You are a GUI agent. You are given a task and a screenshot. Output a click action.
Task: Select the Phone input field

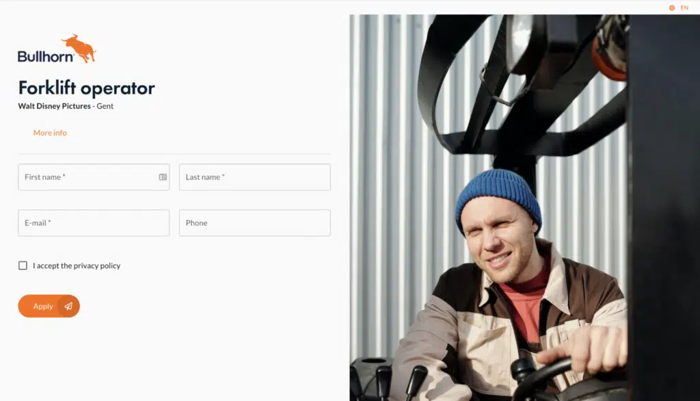click(x=255, y=223)
